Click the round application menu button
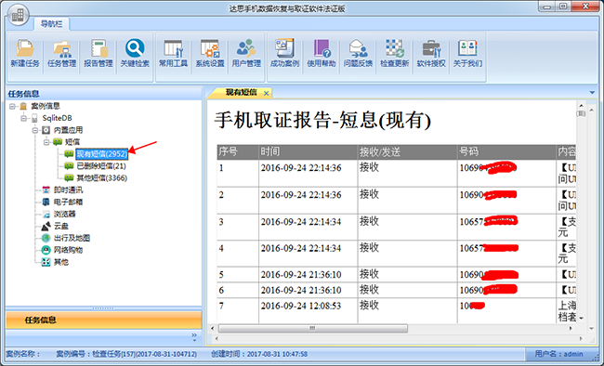The width and height of the screenshot is (604, 366). (x=18, y=16)
